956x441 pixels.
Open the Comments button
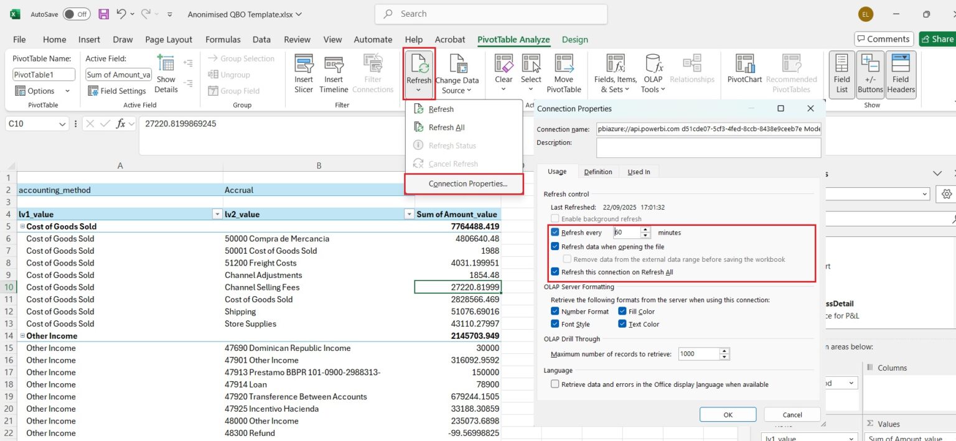(x=883, y=39)
